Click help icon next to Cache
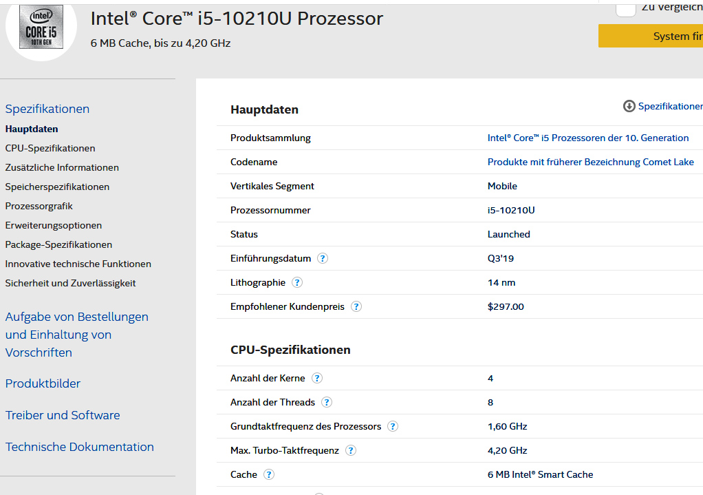 268,475
